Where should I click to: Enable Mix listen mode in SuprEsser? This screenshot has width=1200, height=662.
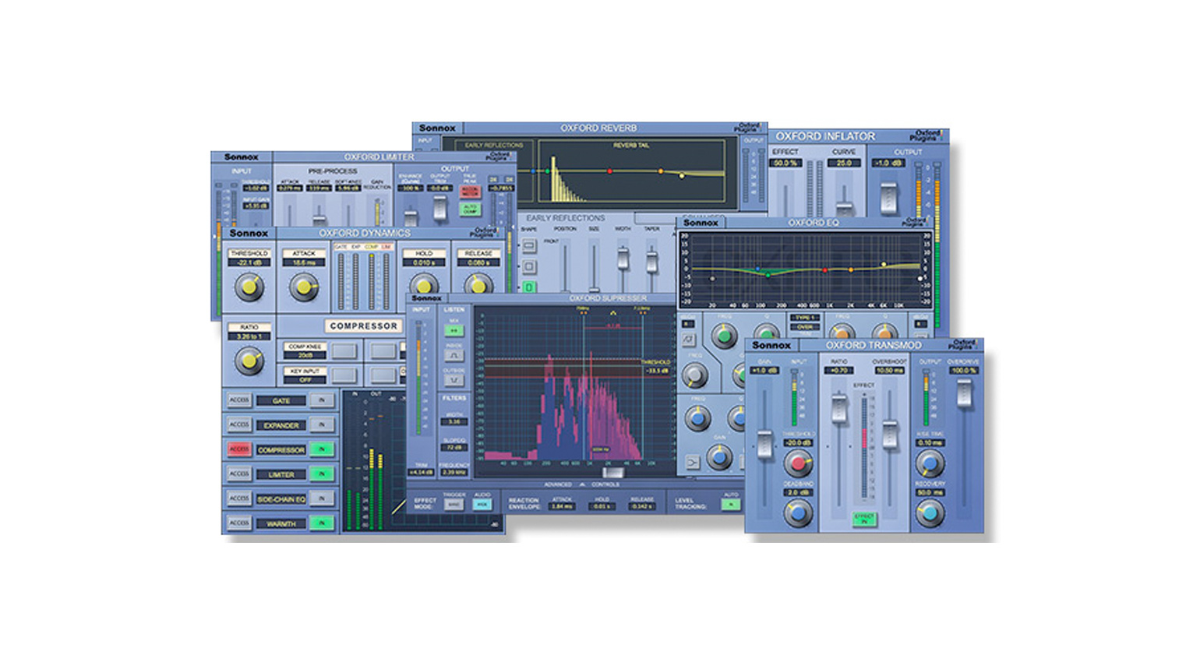click(x=454, y=330)
